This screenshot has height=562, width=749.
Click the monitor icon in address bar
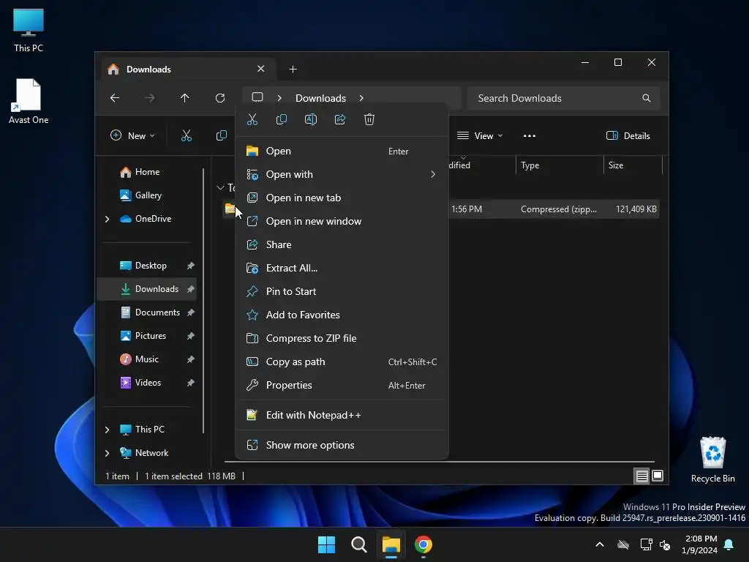pos(257,97)
